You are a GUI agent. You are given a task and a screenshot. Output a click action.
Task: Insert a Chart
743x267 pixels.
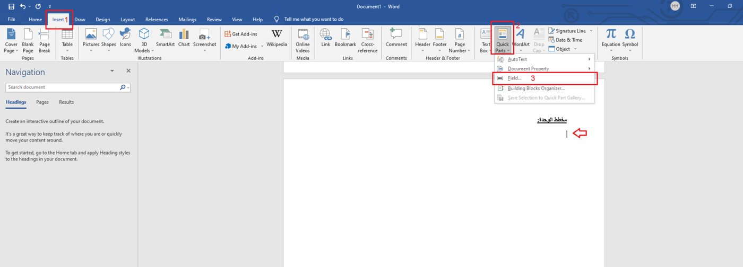(x=184, y=38)
